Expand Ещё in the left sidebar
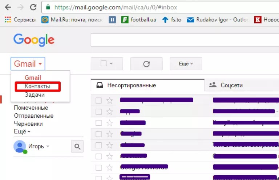 pyautogui.click(x=22, y=131)
